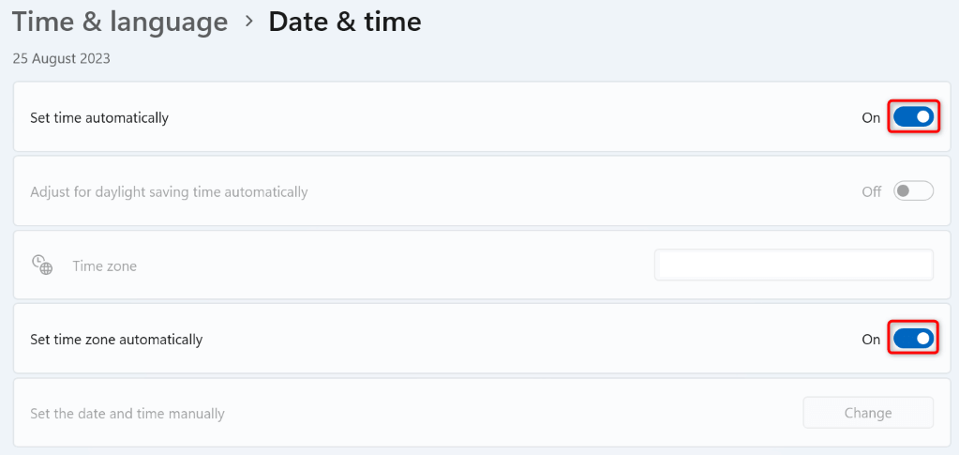Click the "Set time zone automatically" label
The image size is (959, 455).
pos(116,340)
